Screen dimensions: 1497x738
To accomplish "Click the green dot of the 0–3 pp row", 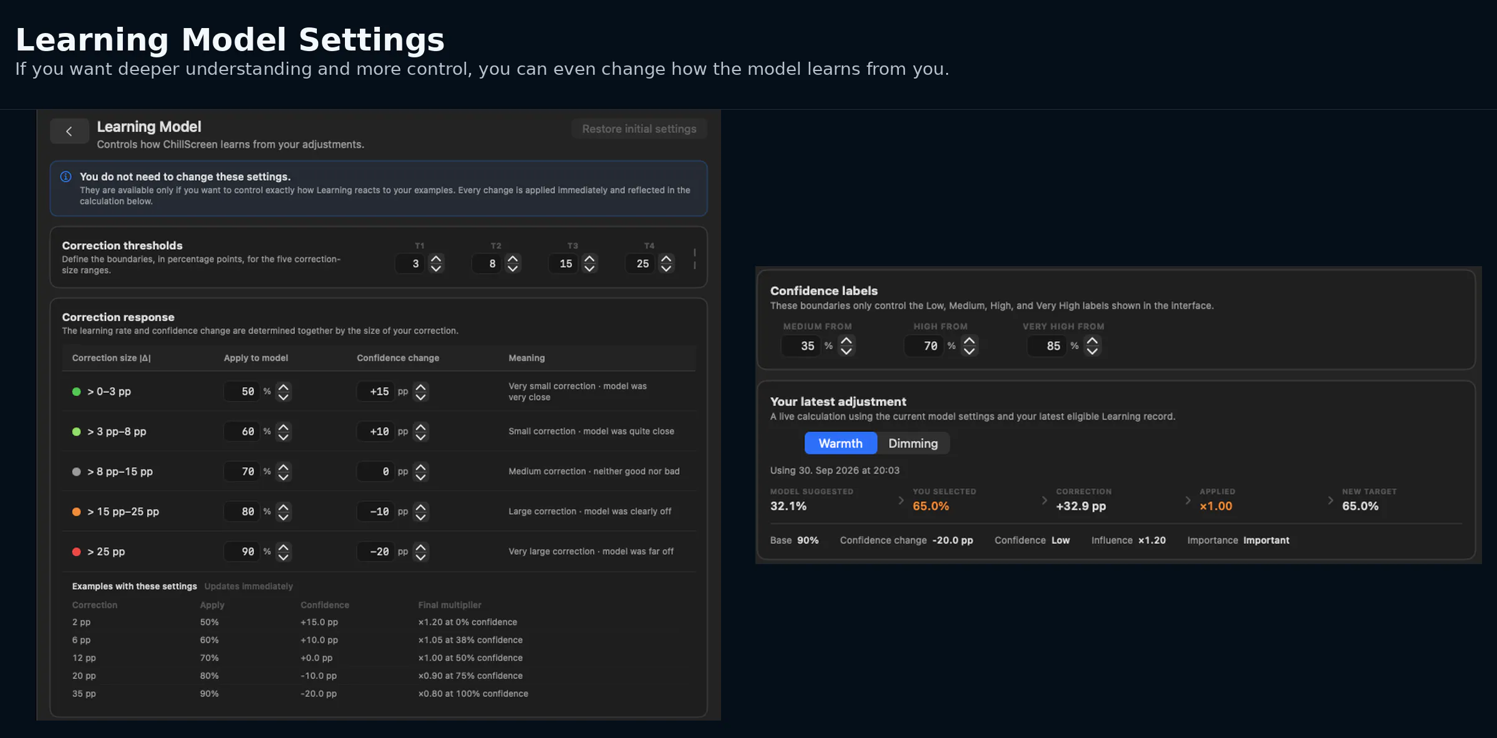I will click(x=77, y=391).
